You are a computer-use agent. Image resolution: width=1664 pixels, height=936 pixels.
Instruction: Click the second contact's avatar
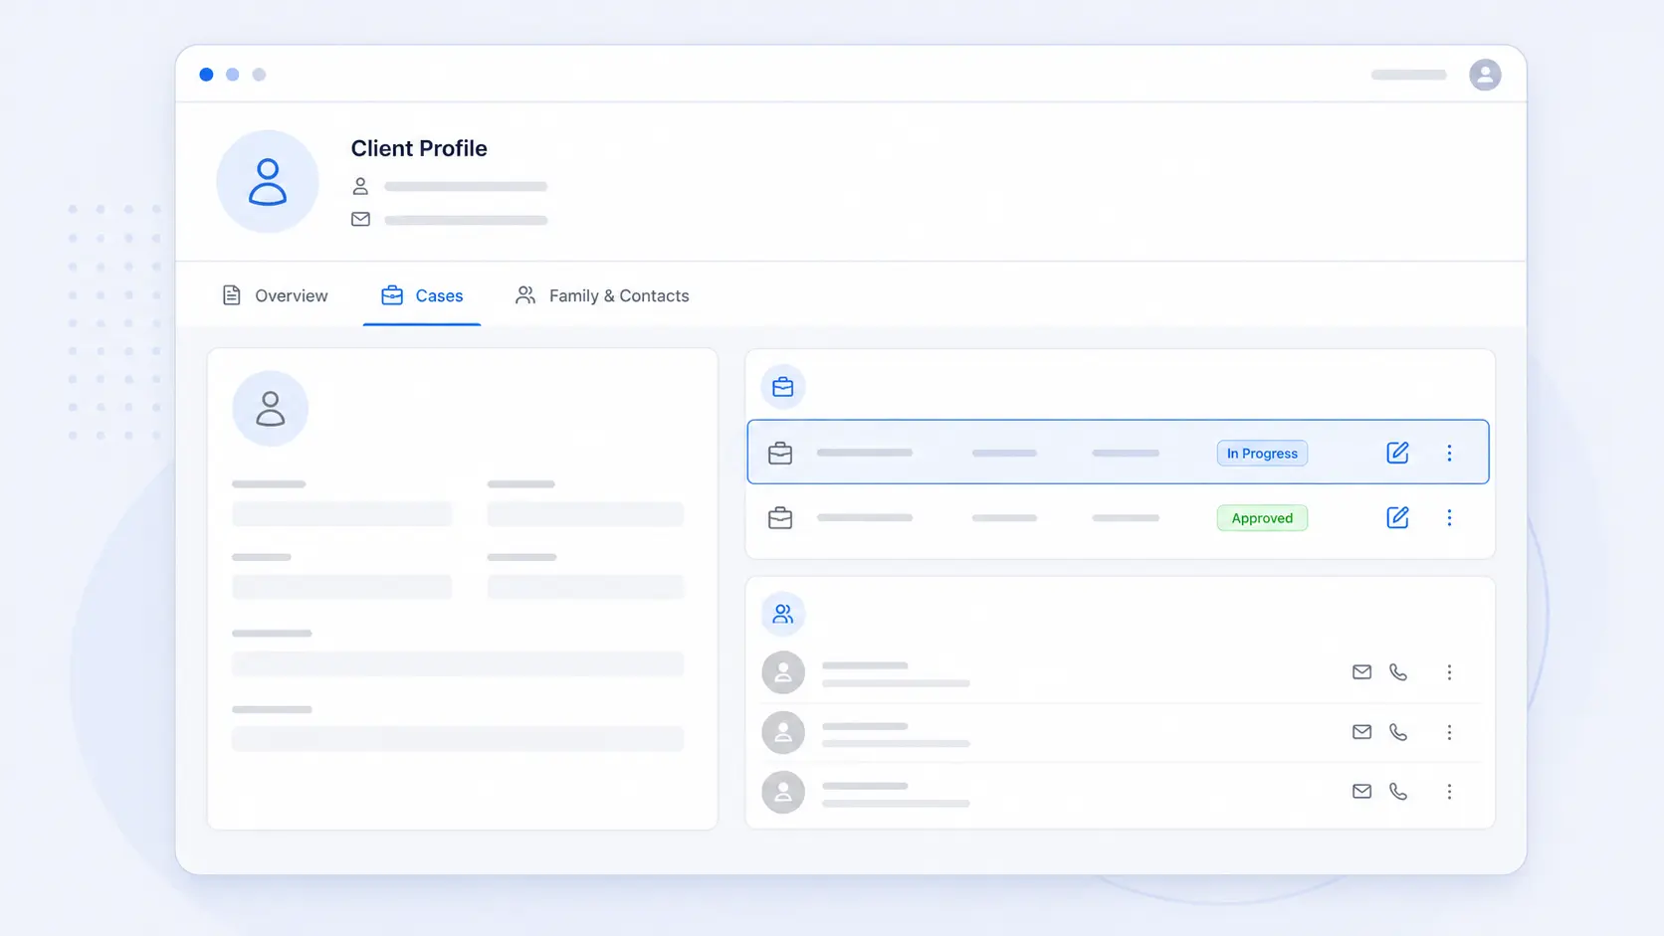[783, 733]
